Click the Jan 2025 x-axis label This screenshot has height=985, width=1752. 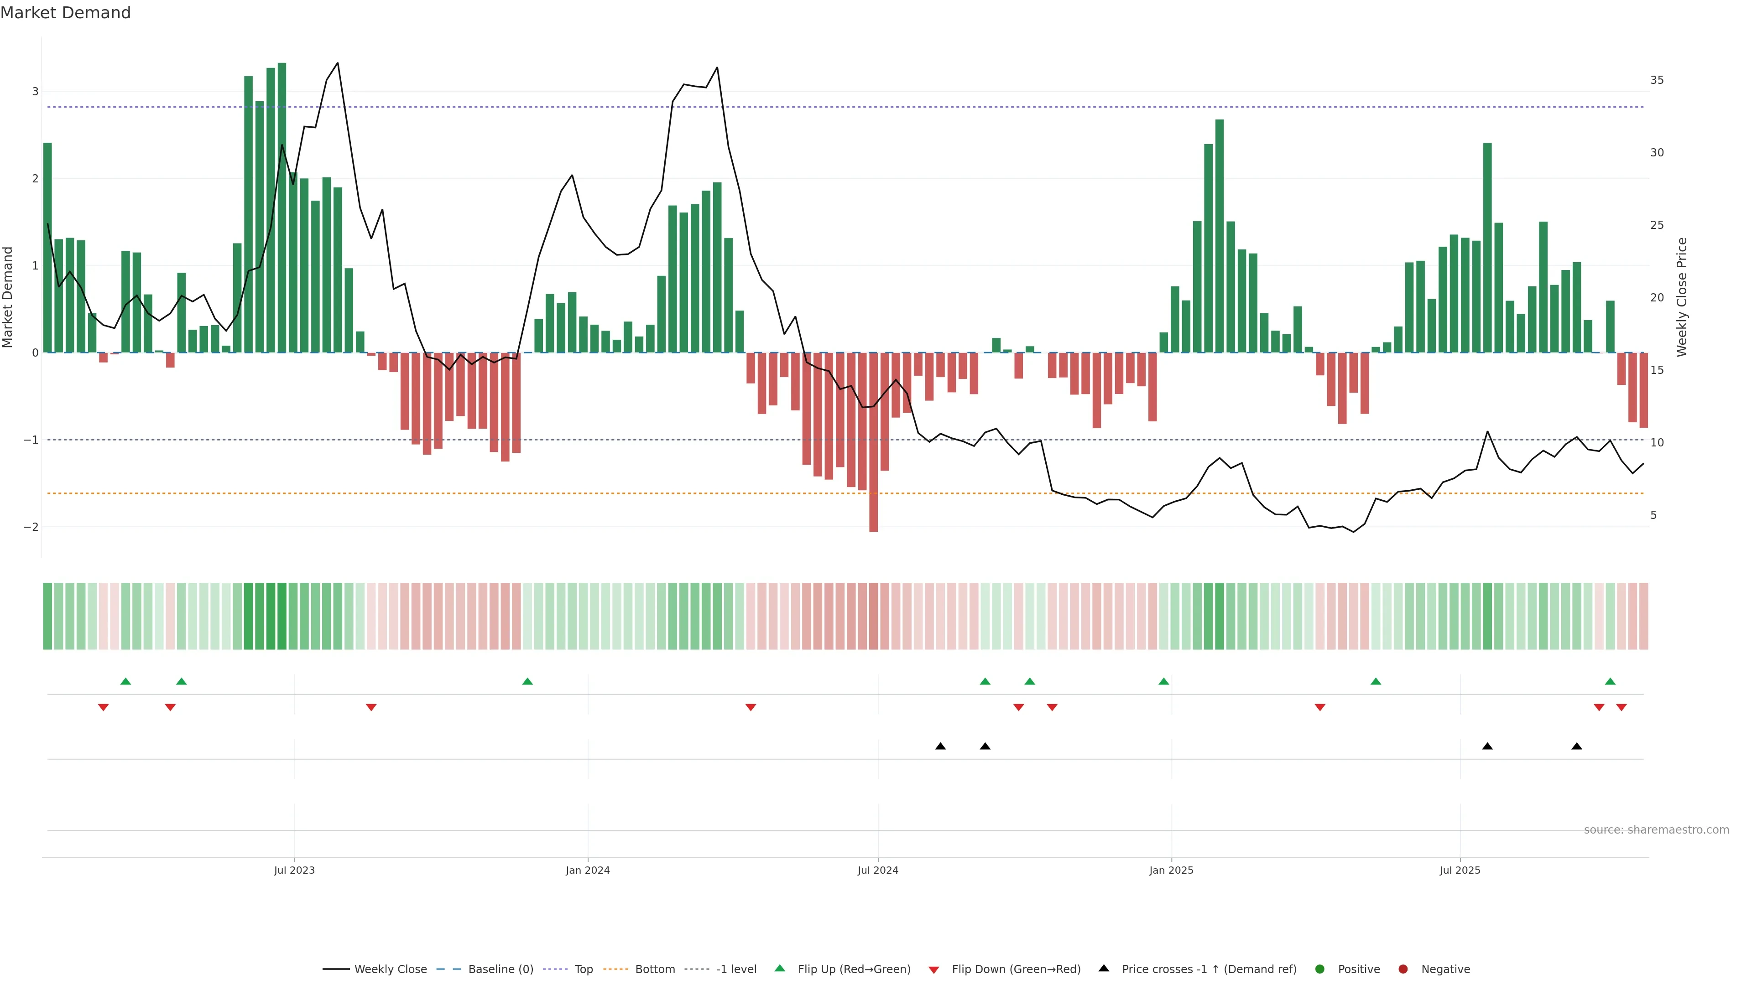[x=1171, y=870]
